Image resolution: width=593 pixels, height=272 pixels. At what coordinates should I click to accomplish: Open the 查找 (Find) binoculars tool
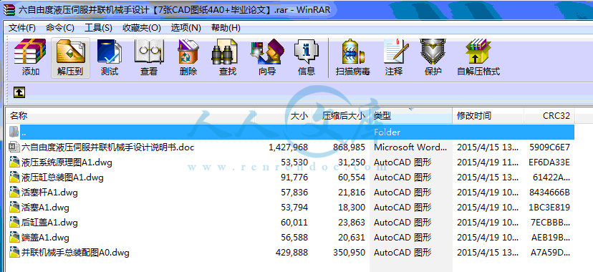228,57
